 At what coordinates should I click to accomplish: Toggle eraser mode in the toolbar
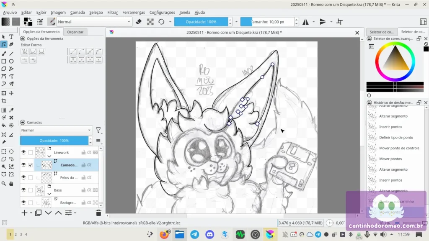pyautogui.click(x=139, y=22)
